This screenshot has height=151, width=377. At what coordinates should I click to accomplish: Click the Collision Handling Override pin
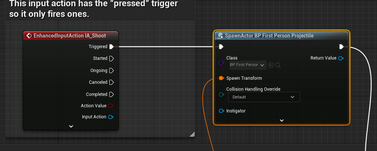(x=222, y=95)
